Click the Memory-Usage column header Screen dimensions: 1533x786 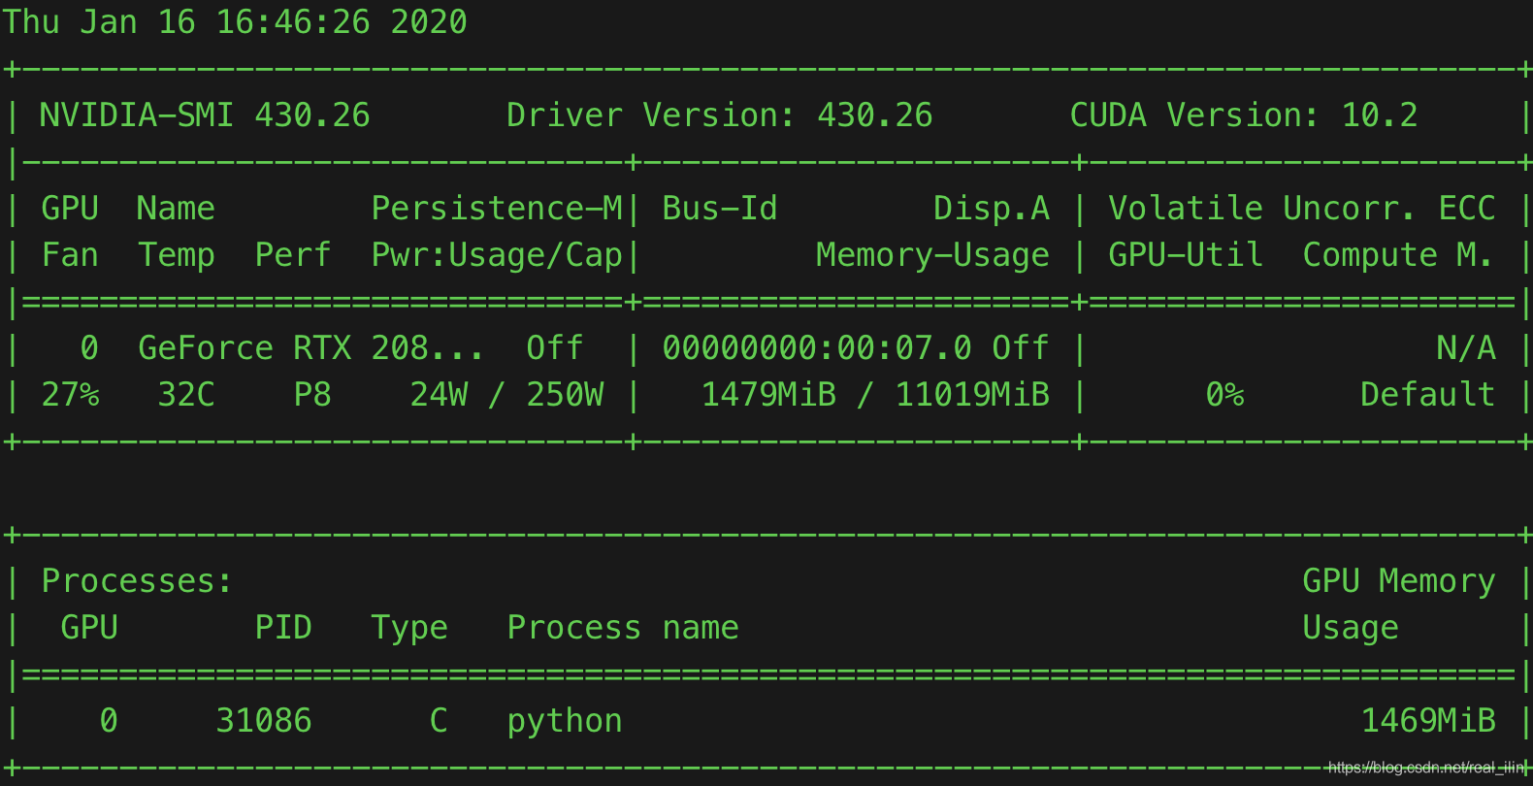(932, 255)
